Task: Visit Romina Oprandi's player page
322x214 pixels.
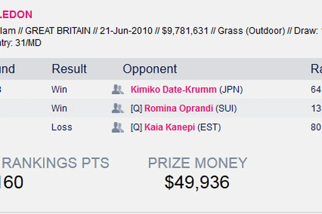Action: click(178, 109)
